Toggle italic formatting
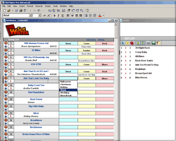Viewport: 176px width, 141px height. point(59,16)
